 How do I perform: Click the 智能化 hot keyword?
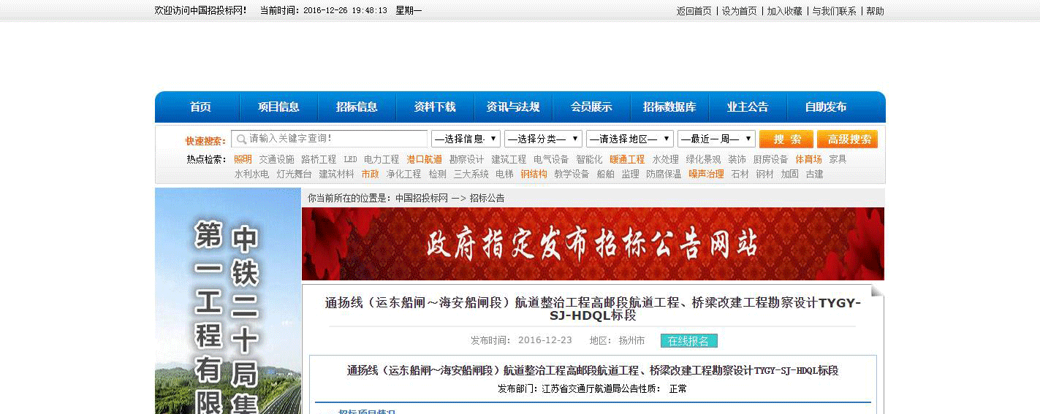click(589, 159)
